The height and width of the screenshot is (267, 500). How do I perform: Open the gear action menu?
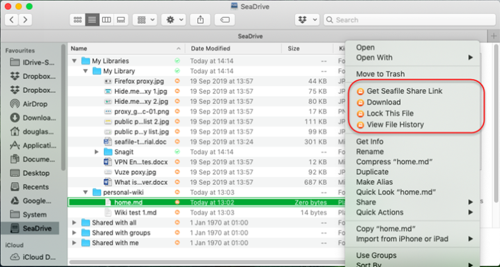pos(174,20)
